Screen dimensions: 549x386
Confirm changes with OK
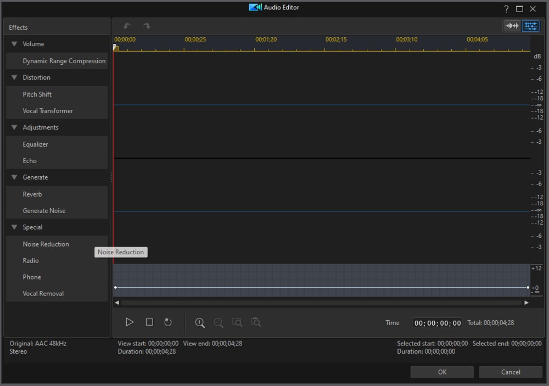(441, 372)
